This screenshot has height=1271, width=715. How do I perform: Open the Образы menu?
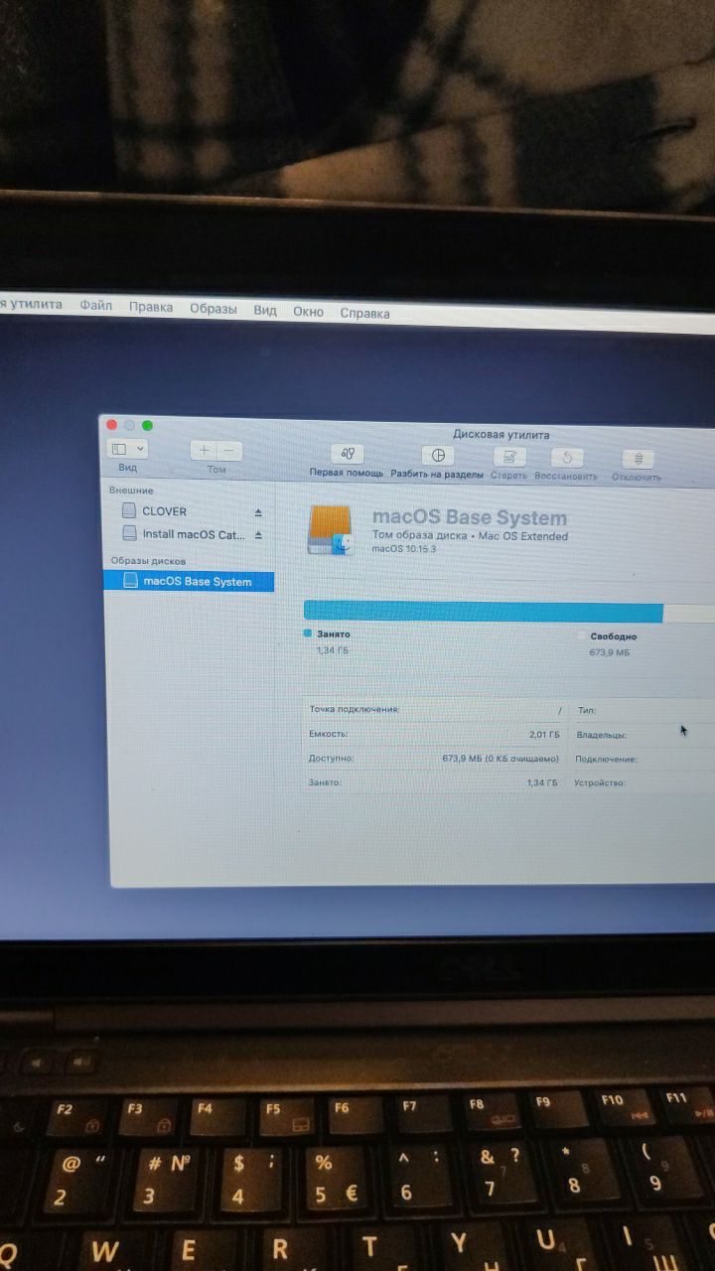pyautogui.click(x=214, y=309)
